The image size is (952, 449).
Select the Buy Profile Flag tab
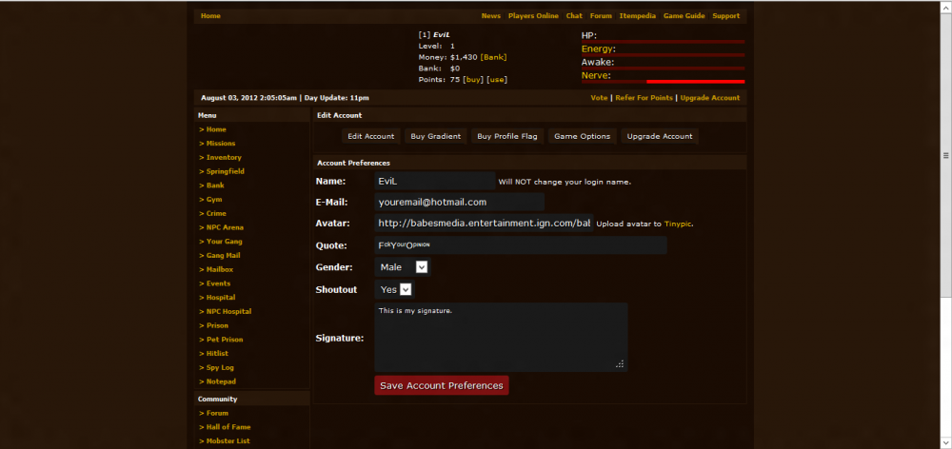[x=506, y=136]
